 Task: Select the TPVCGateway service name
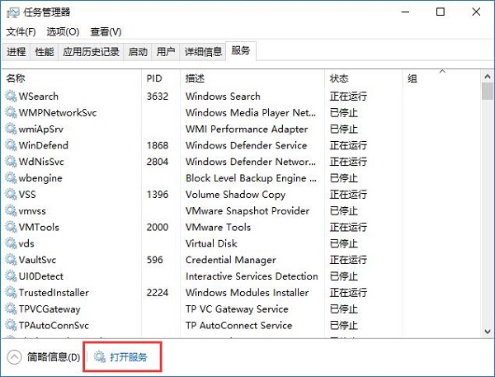pos(49,309)
